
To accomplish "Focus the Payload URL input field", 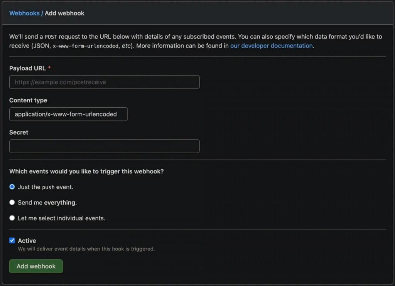I will (104, 82).
